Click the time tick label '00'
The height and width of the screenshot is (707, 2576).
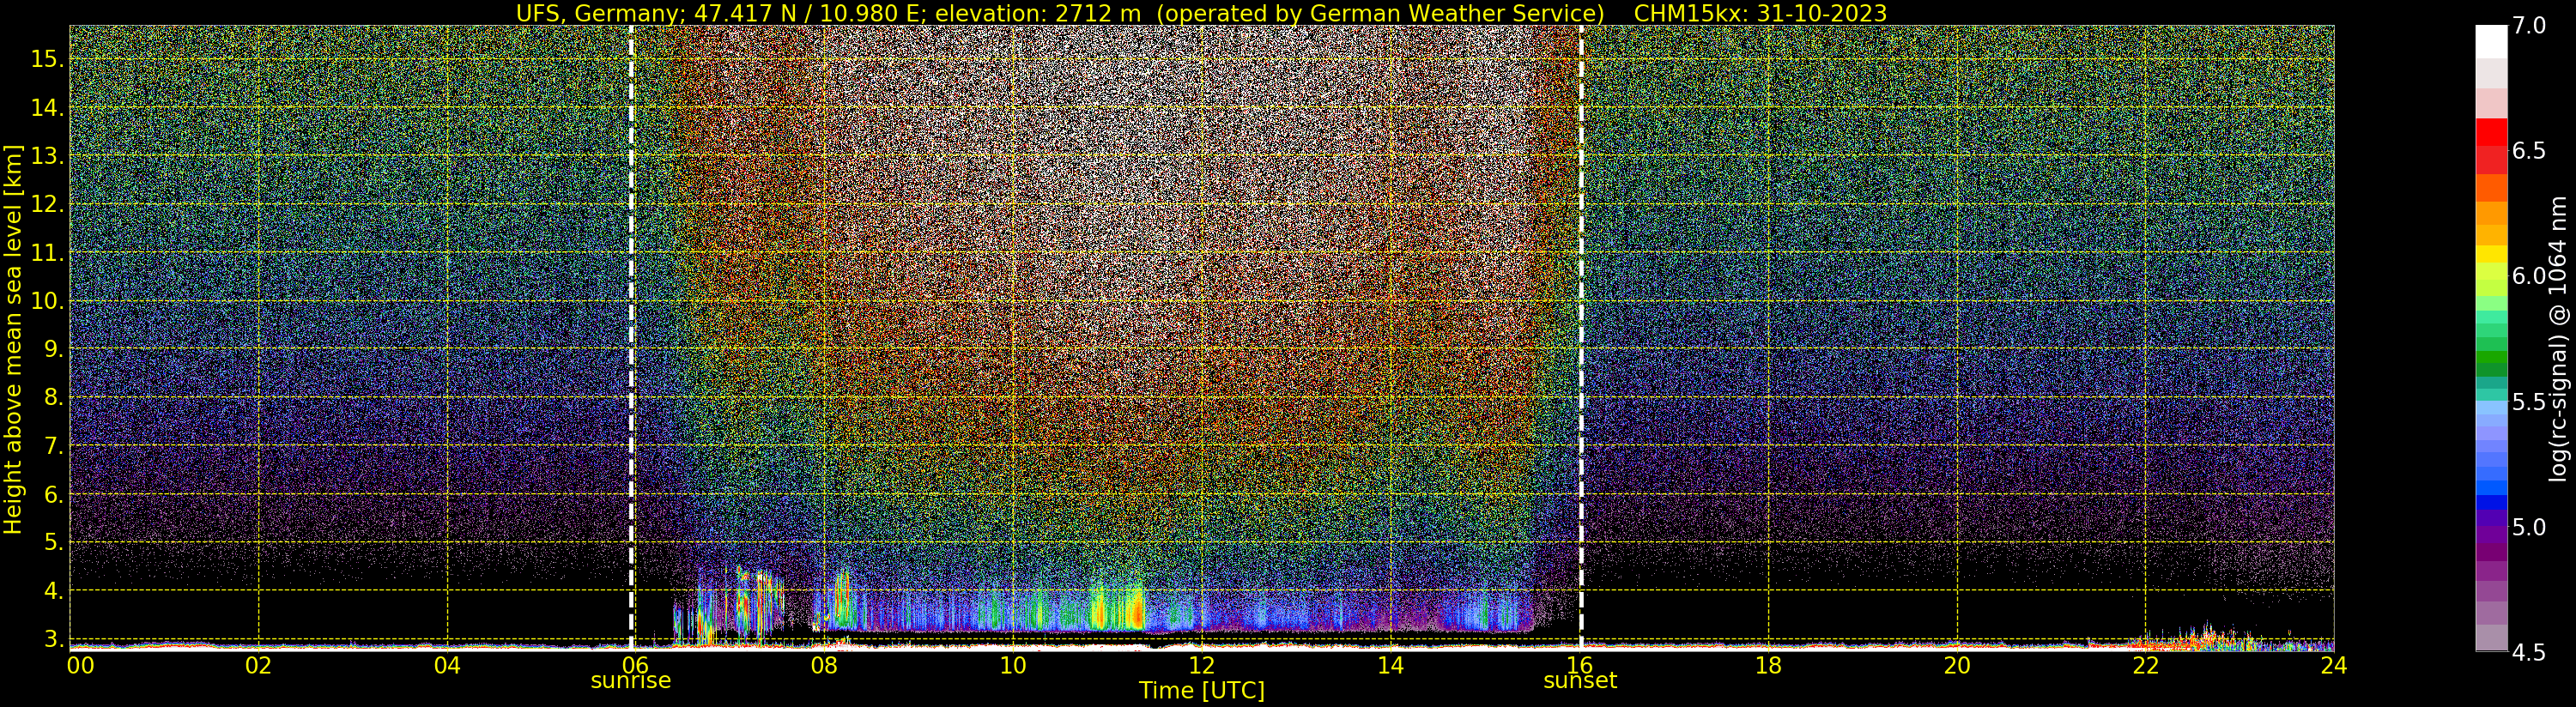(81, 665)
